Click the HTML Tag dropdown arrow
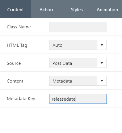122x133 pixels. click(102, 45)
